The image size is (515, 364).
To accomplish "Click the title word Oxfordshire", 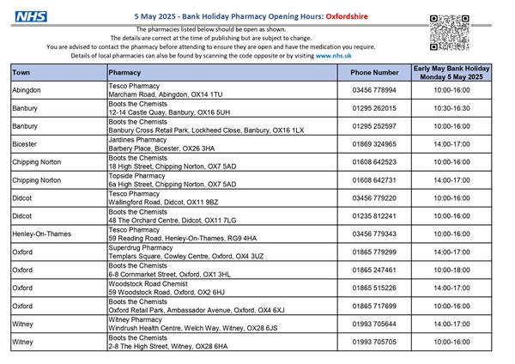I will pyautogui.click(x=347, y=16).
